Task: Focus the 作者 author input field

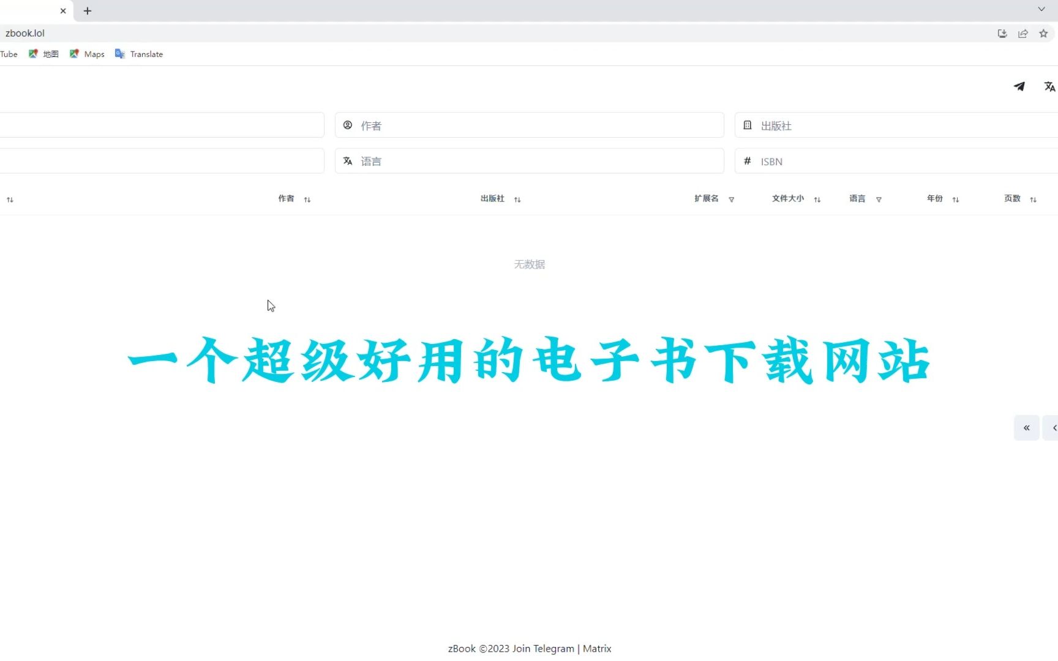Action: pos(530,125)
